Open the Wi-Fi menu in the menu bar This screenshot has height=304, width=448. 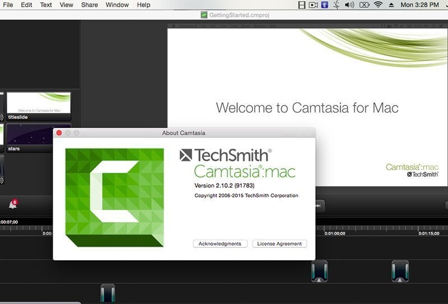click(378, 4)
